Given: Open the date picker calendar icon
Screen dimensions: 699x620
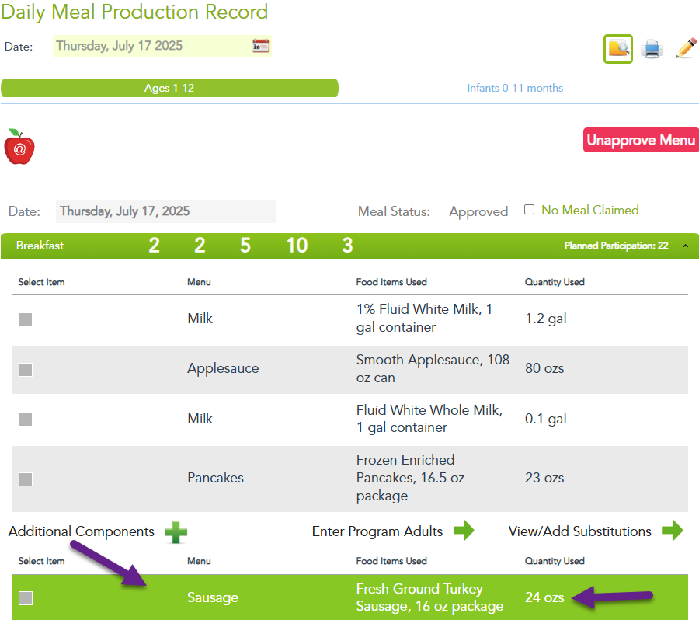Looking at the screenshot, I should pos(260,46).
